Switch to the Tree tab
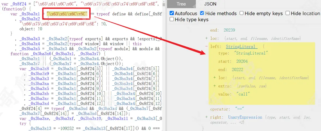The image size is (321, 131). tap(181, 4)
